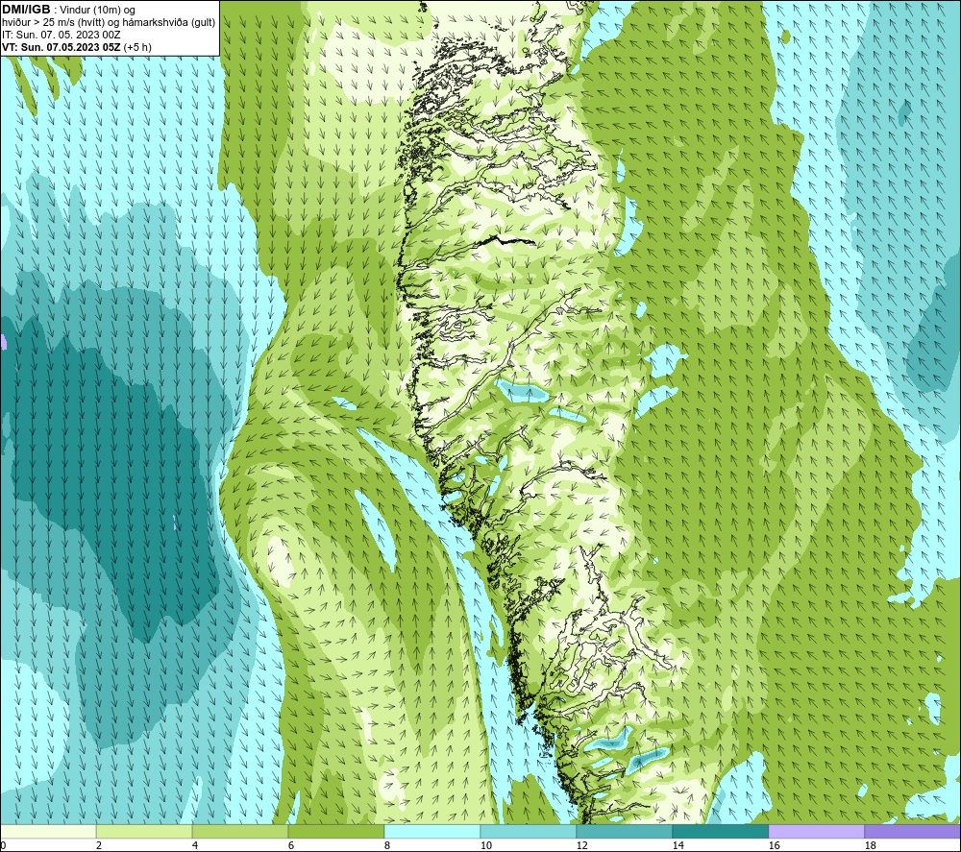Click the legend scale label '2'
This screenshot has height=852, width=961.
tap(99, 845)
